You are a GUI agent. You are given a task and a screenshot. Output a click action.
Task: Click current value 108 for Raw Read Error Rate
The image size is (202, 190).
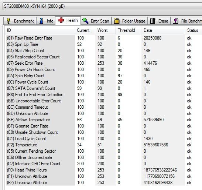tap(81, 38)
